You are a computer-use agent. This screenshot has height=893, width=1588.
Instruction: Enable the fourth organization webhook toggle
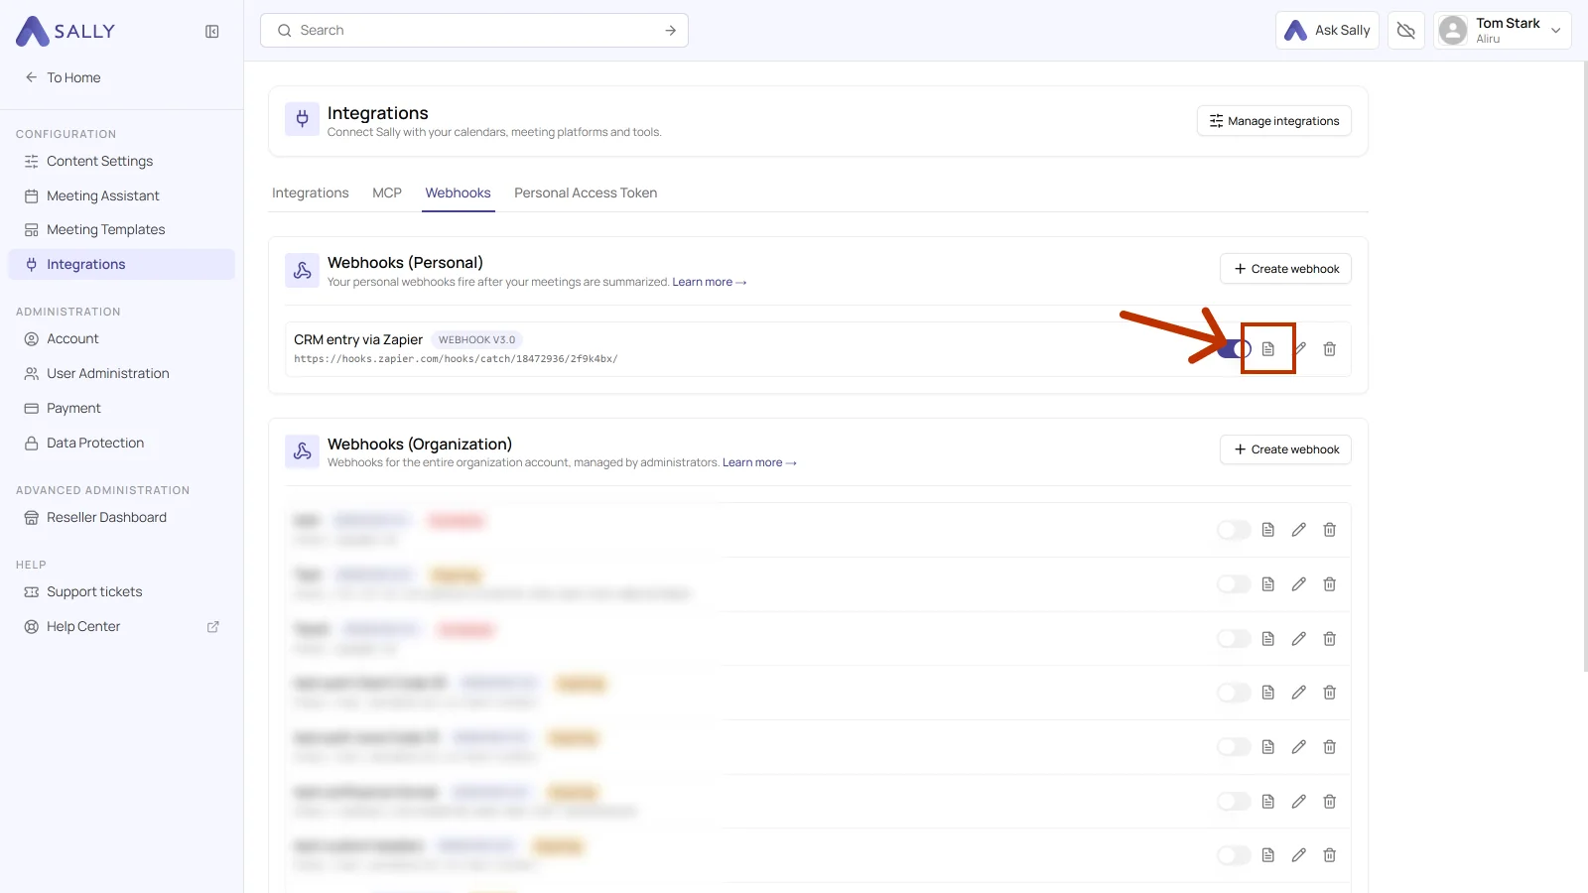(1234, 693)
